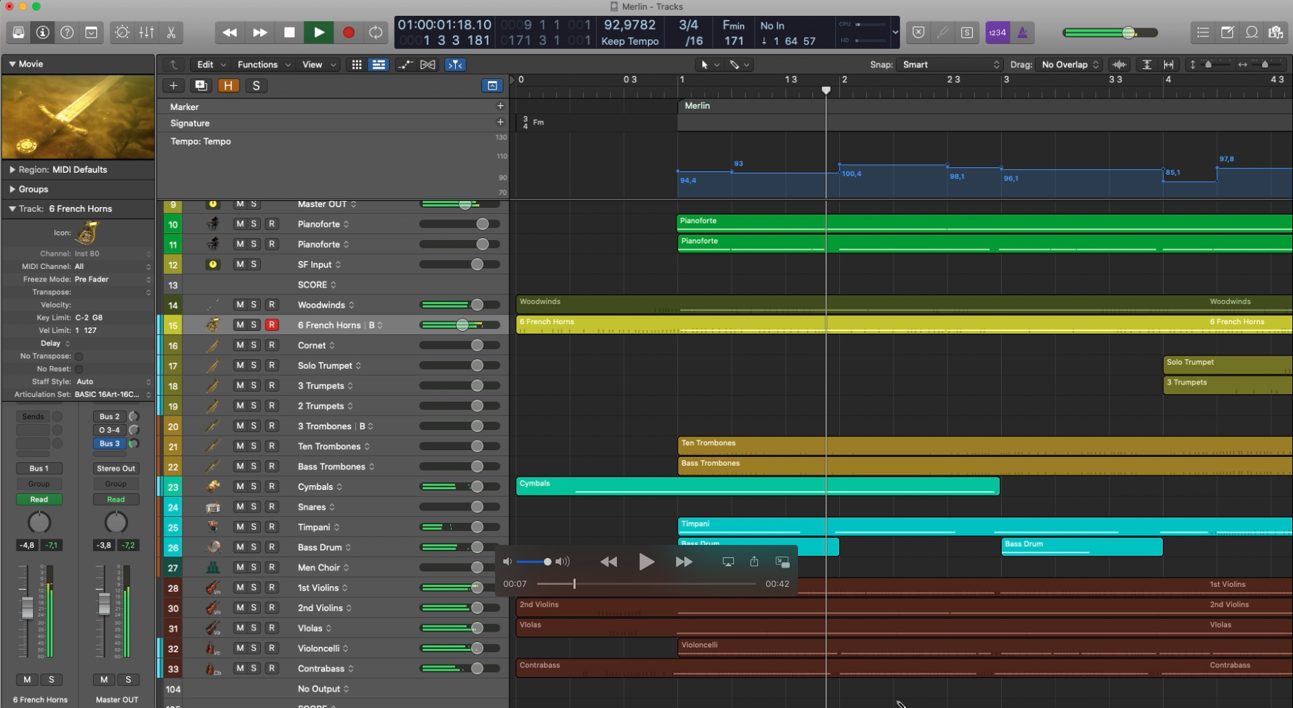Stop playback with the Stop button
The image size is (1293, 708).
tap(289, 32)
